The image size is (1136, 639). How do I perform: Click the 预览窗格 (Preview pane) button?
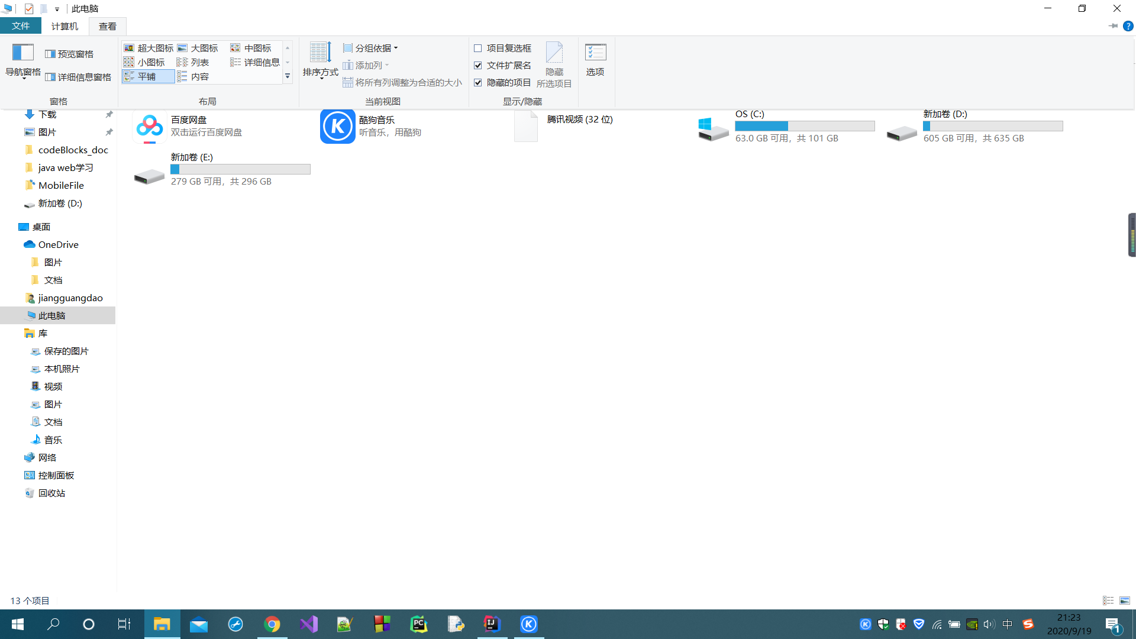click(x=69, y=54)
